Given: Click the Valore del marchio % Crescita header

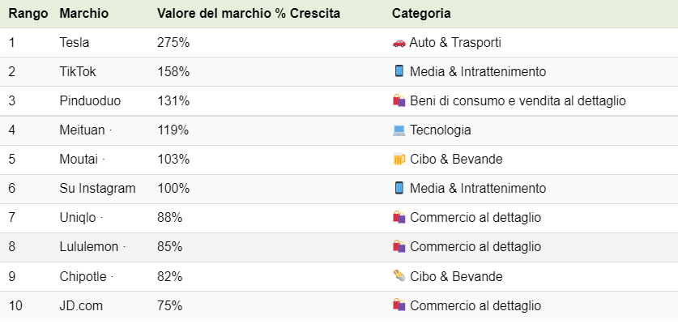Looking at the screenshot, I should [249, 14].
